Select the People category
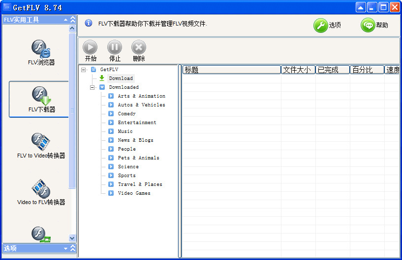The image size is (402, 260). [x=126, y=149]
